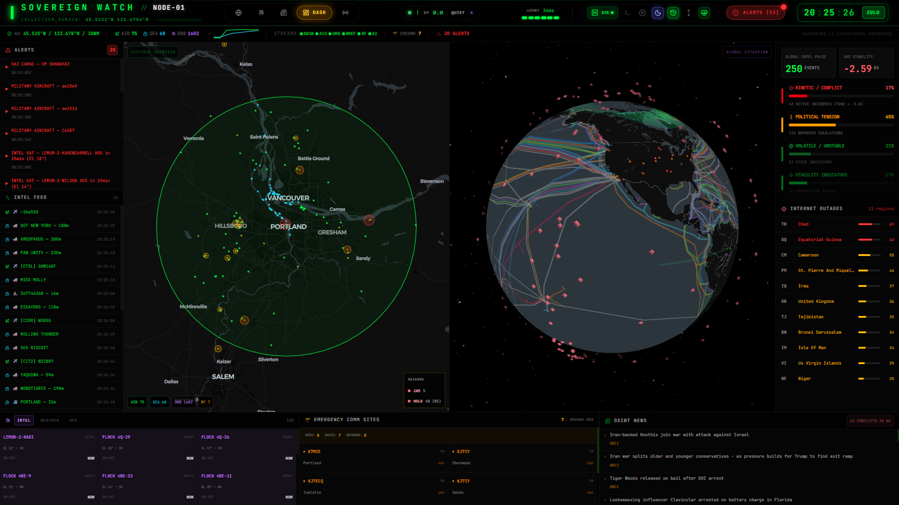Click the SEA 68 counter
This screenshot has height=505, width=899.
(154, 34)
